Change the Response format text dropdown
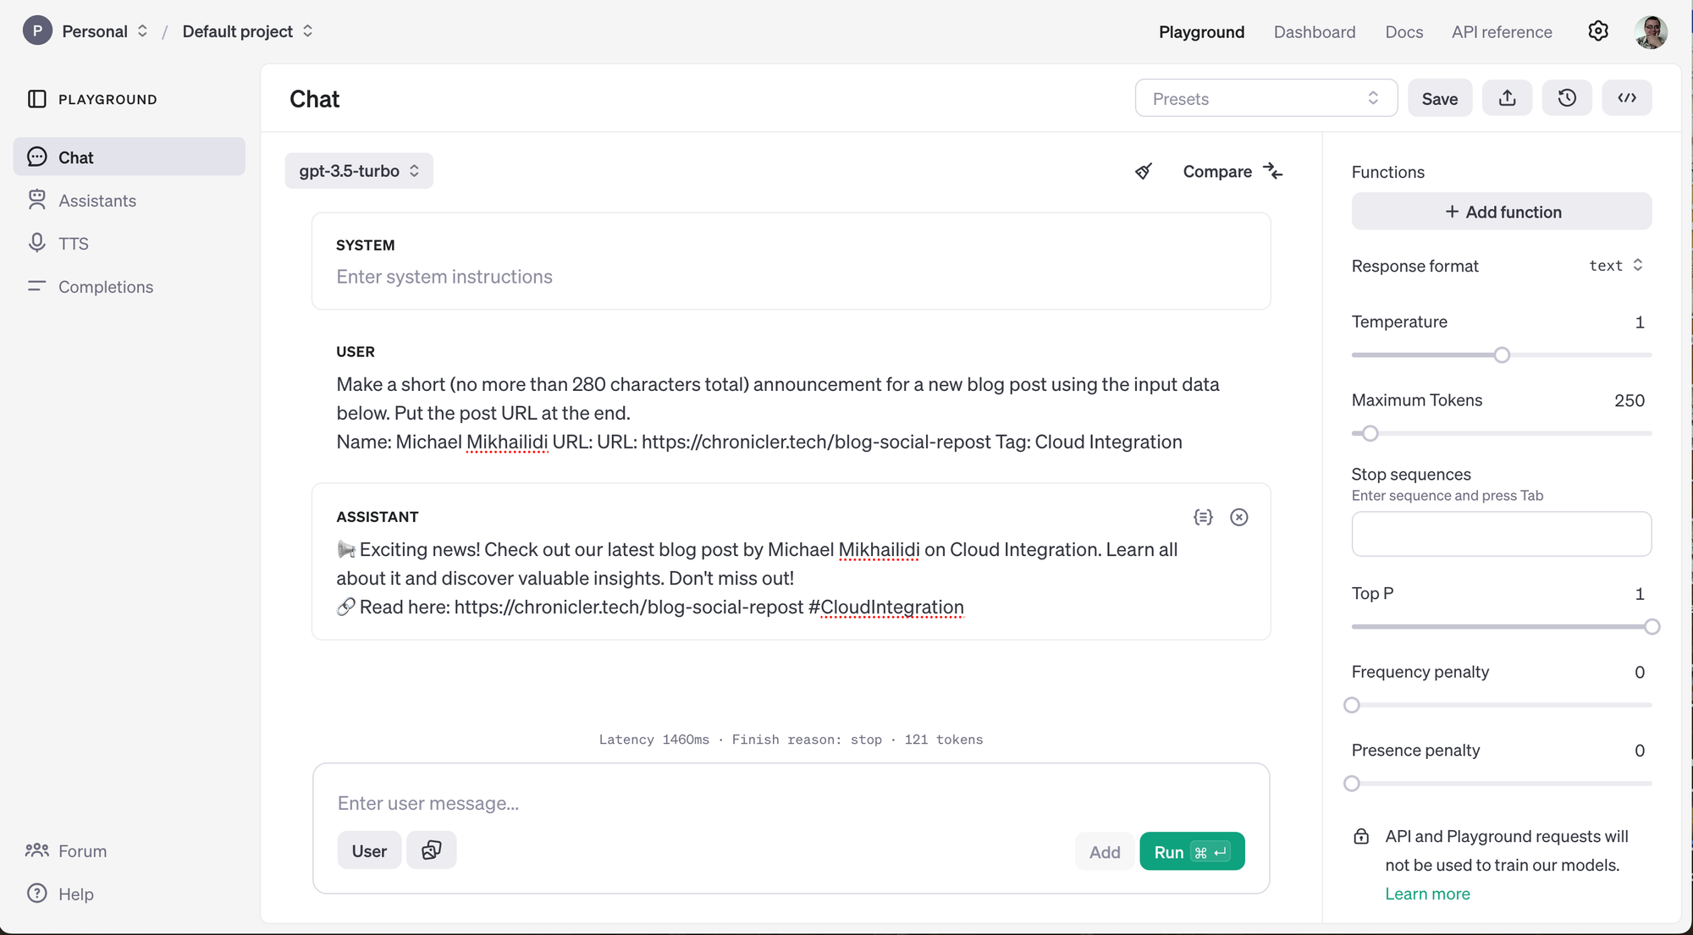This screenshot has height=935, width=1693. point(1615,266)
